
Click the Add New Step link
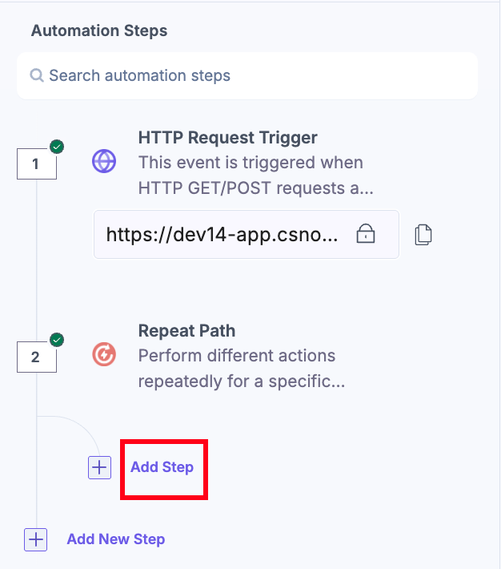click(x=116, y=539)
